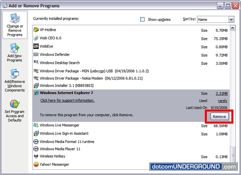
Task: Click the Internet Explorer 7 icon
Action: click(x=36, y=93)
